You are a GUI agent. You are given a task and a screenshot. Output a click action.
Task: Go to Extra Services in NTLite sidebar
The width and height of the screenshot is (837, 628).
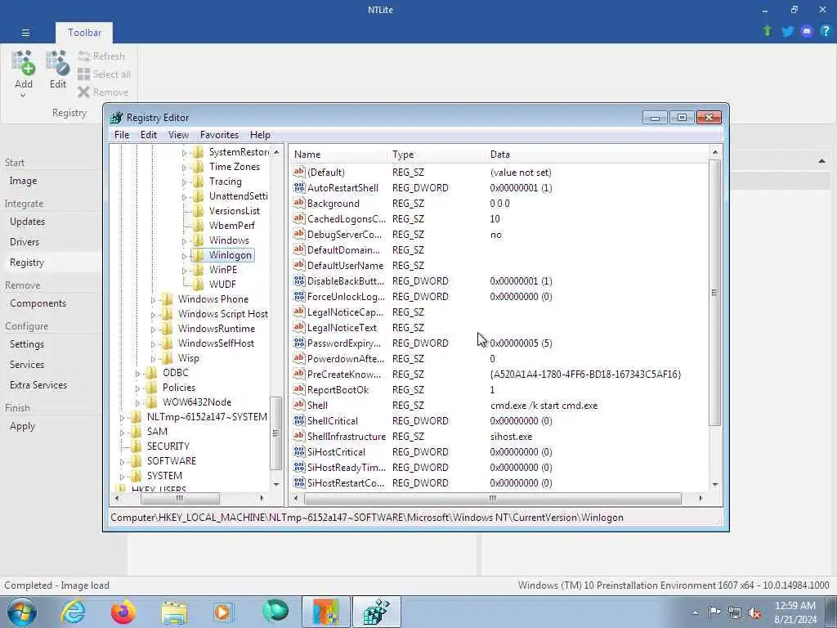(38, 384)
